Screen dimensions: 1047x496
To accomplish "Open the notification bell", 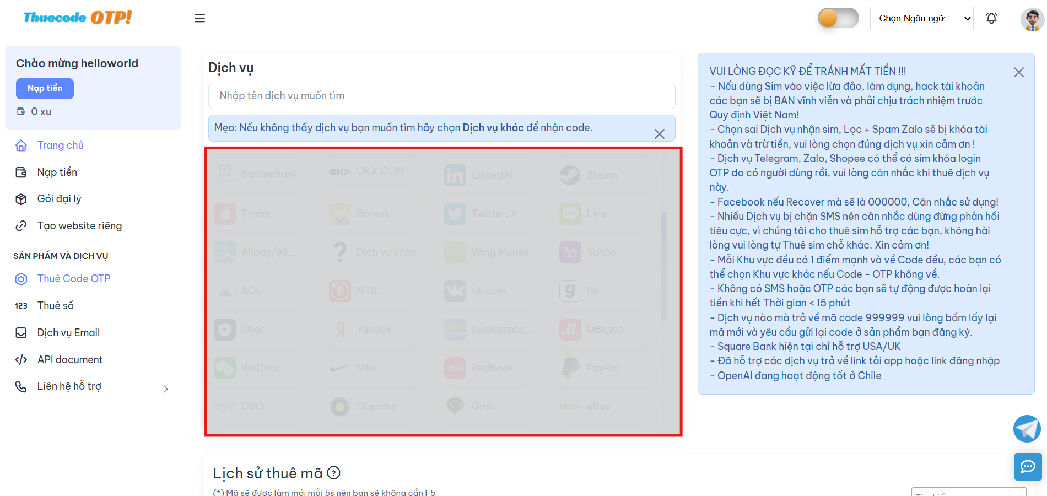I will 991,18.
